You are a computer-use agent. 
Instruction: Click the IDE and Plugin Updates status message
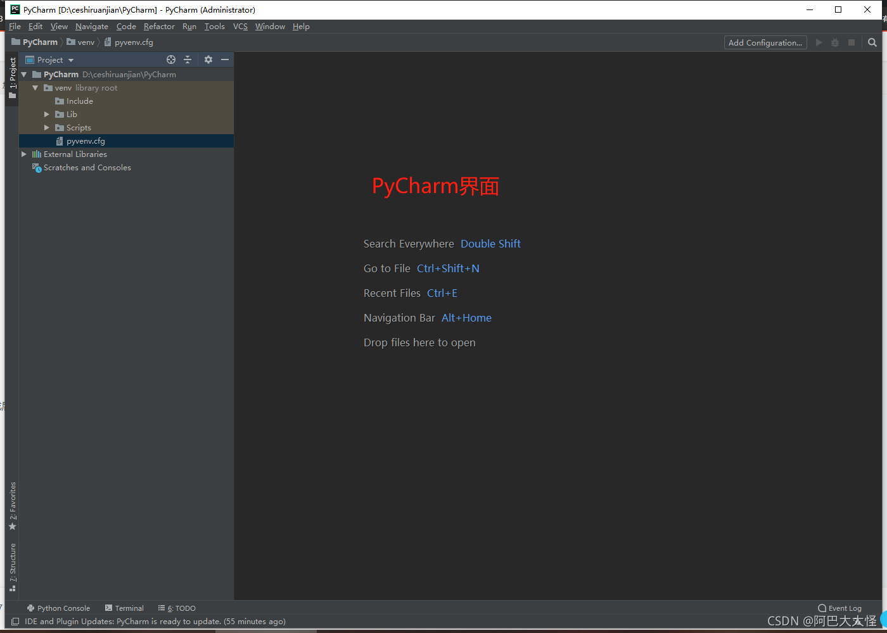pyautogui.click(x=155, y=622)
